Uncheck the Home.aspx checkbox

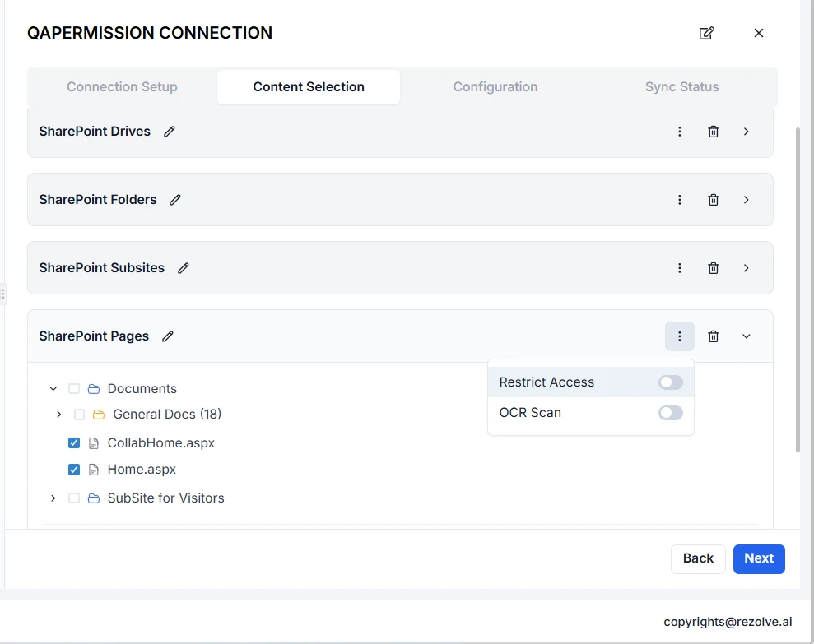pyautogui.click(x=74, y=470)
